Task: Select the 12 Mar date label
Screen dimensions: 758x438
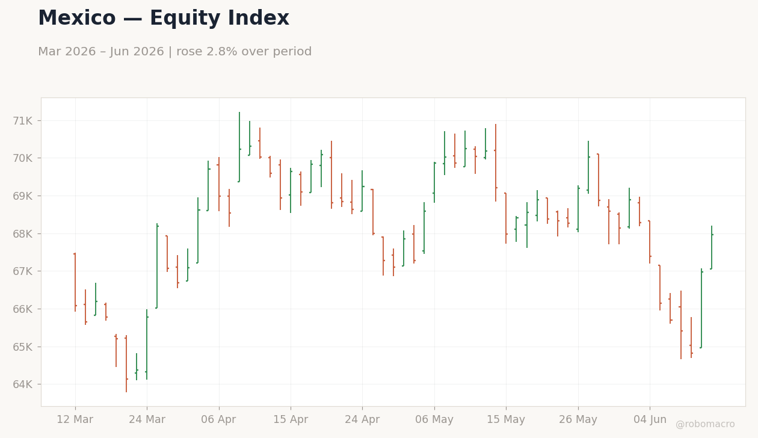Action: [75, 420]
